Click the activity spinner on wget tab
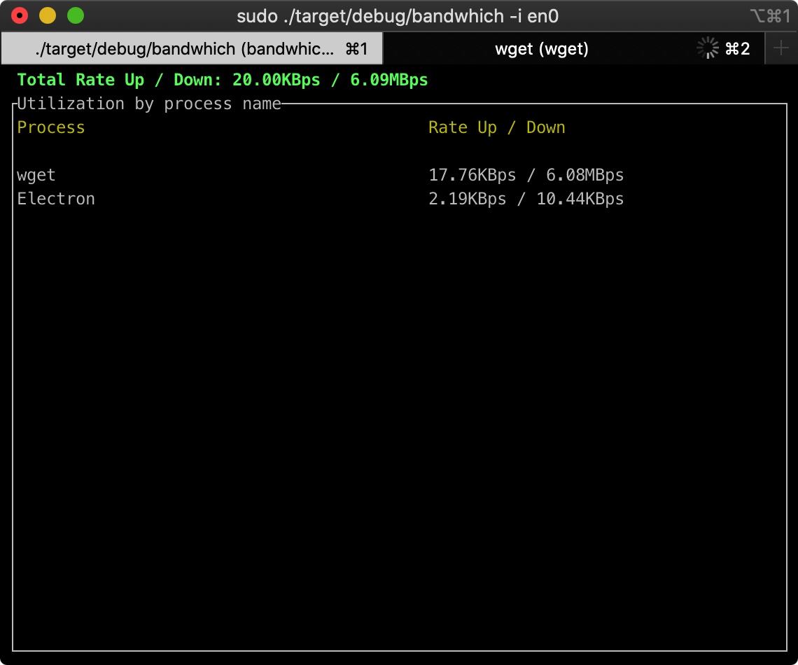This screenshot has width=798, height=665. 708,48
